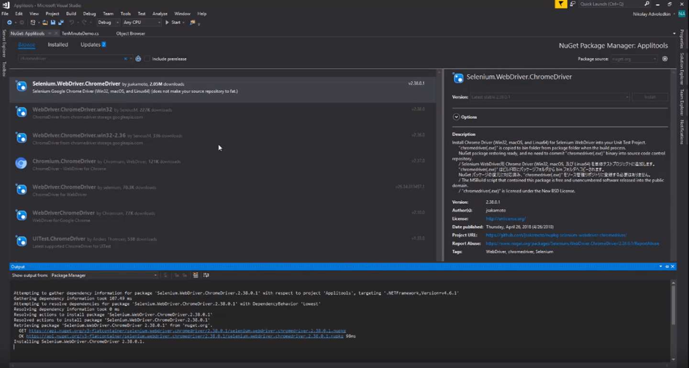Toggle Word Wrap in Output panel
689x368 pixels.
[206, 275]
